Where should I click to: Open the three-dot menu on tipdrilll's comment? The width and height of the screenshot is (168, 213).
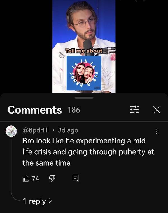click(157, 131)
